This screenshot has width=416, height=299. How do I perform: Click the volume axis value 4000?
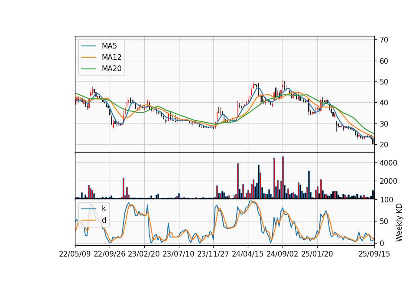tap(388, 163)
